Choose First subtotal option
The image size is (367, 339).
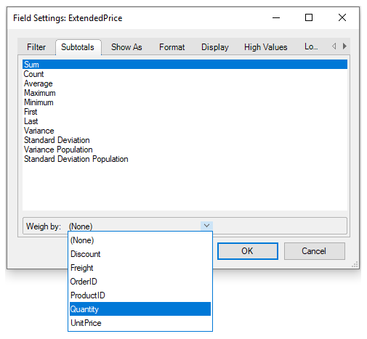tap(185, 112)
